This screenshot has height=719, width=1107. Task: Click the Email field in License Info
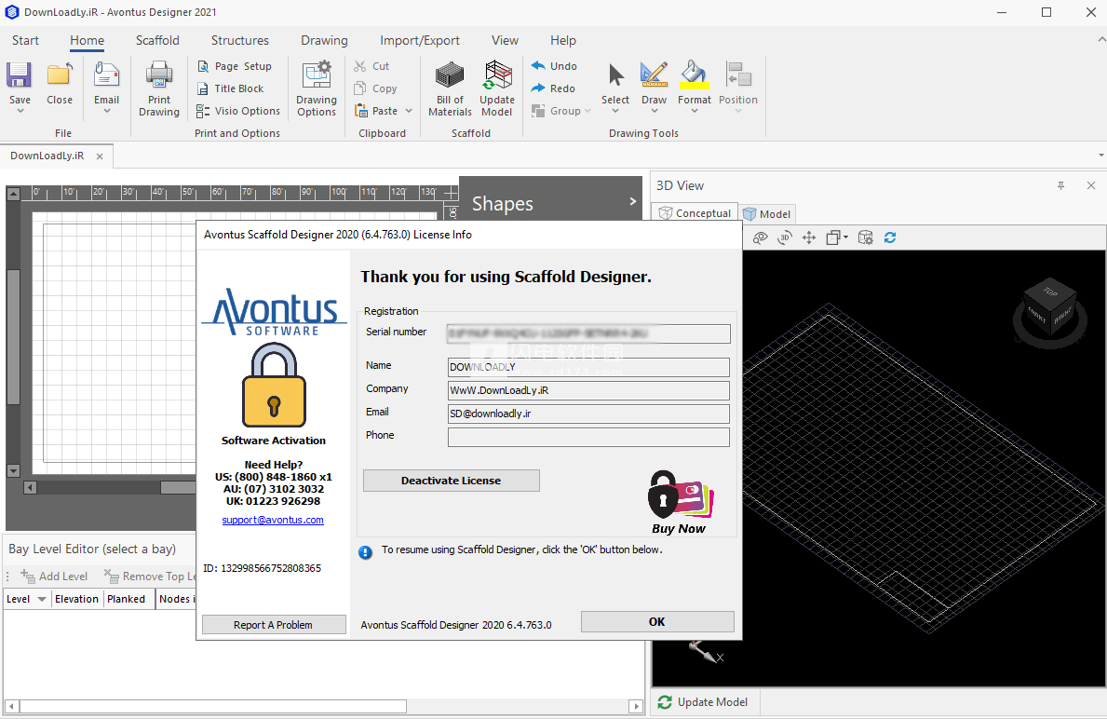tap(588, 414)
